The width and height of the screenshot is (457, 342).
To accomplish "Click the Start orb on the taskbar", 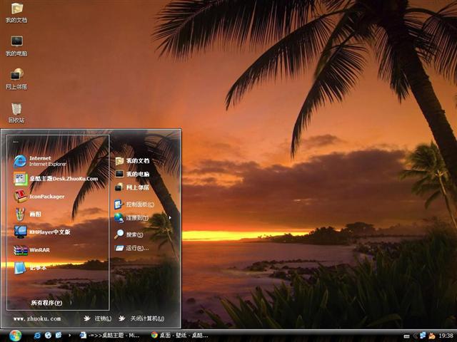I will 15,335.
